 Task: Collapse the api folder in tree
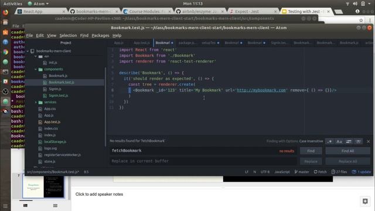[36, 56]
